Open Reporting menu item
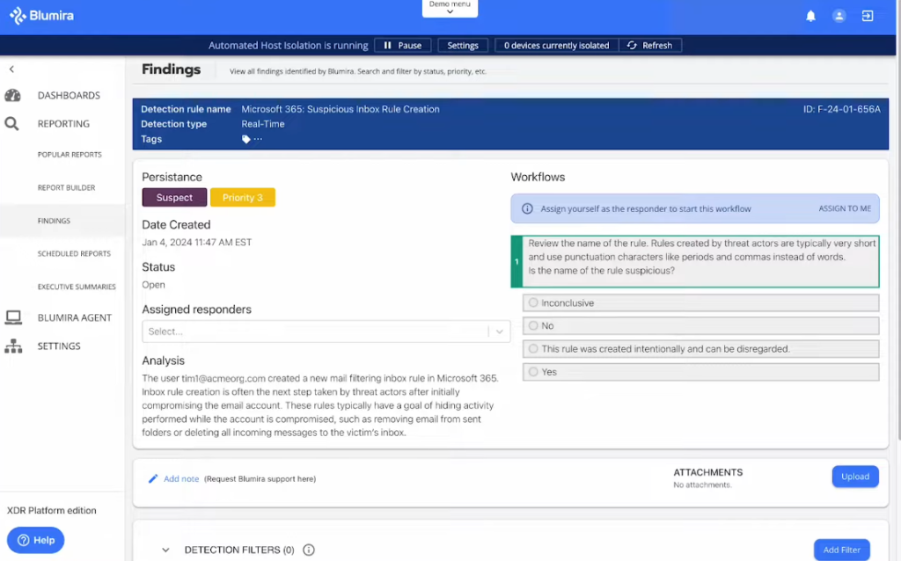 point(63,123)
